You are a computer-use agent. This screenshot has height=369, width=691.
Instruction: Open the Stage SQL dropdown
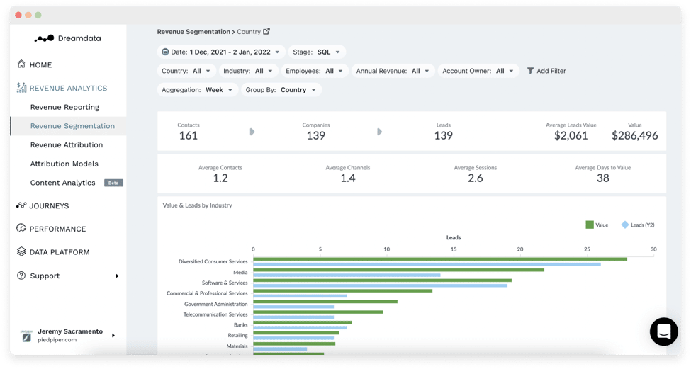317,52
